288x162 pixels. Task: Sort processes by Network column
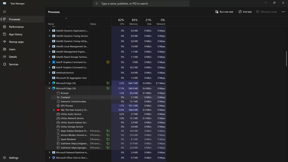(159, 22)
